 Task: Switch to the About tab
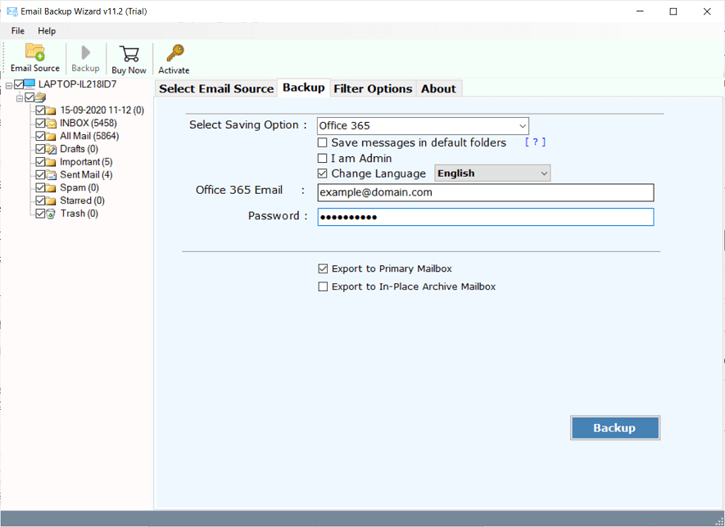point(438,88)
